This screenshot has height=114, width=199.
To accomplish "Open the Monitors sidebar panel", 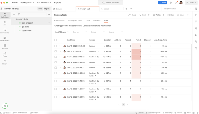I will 5,47.
